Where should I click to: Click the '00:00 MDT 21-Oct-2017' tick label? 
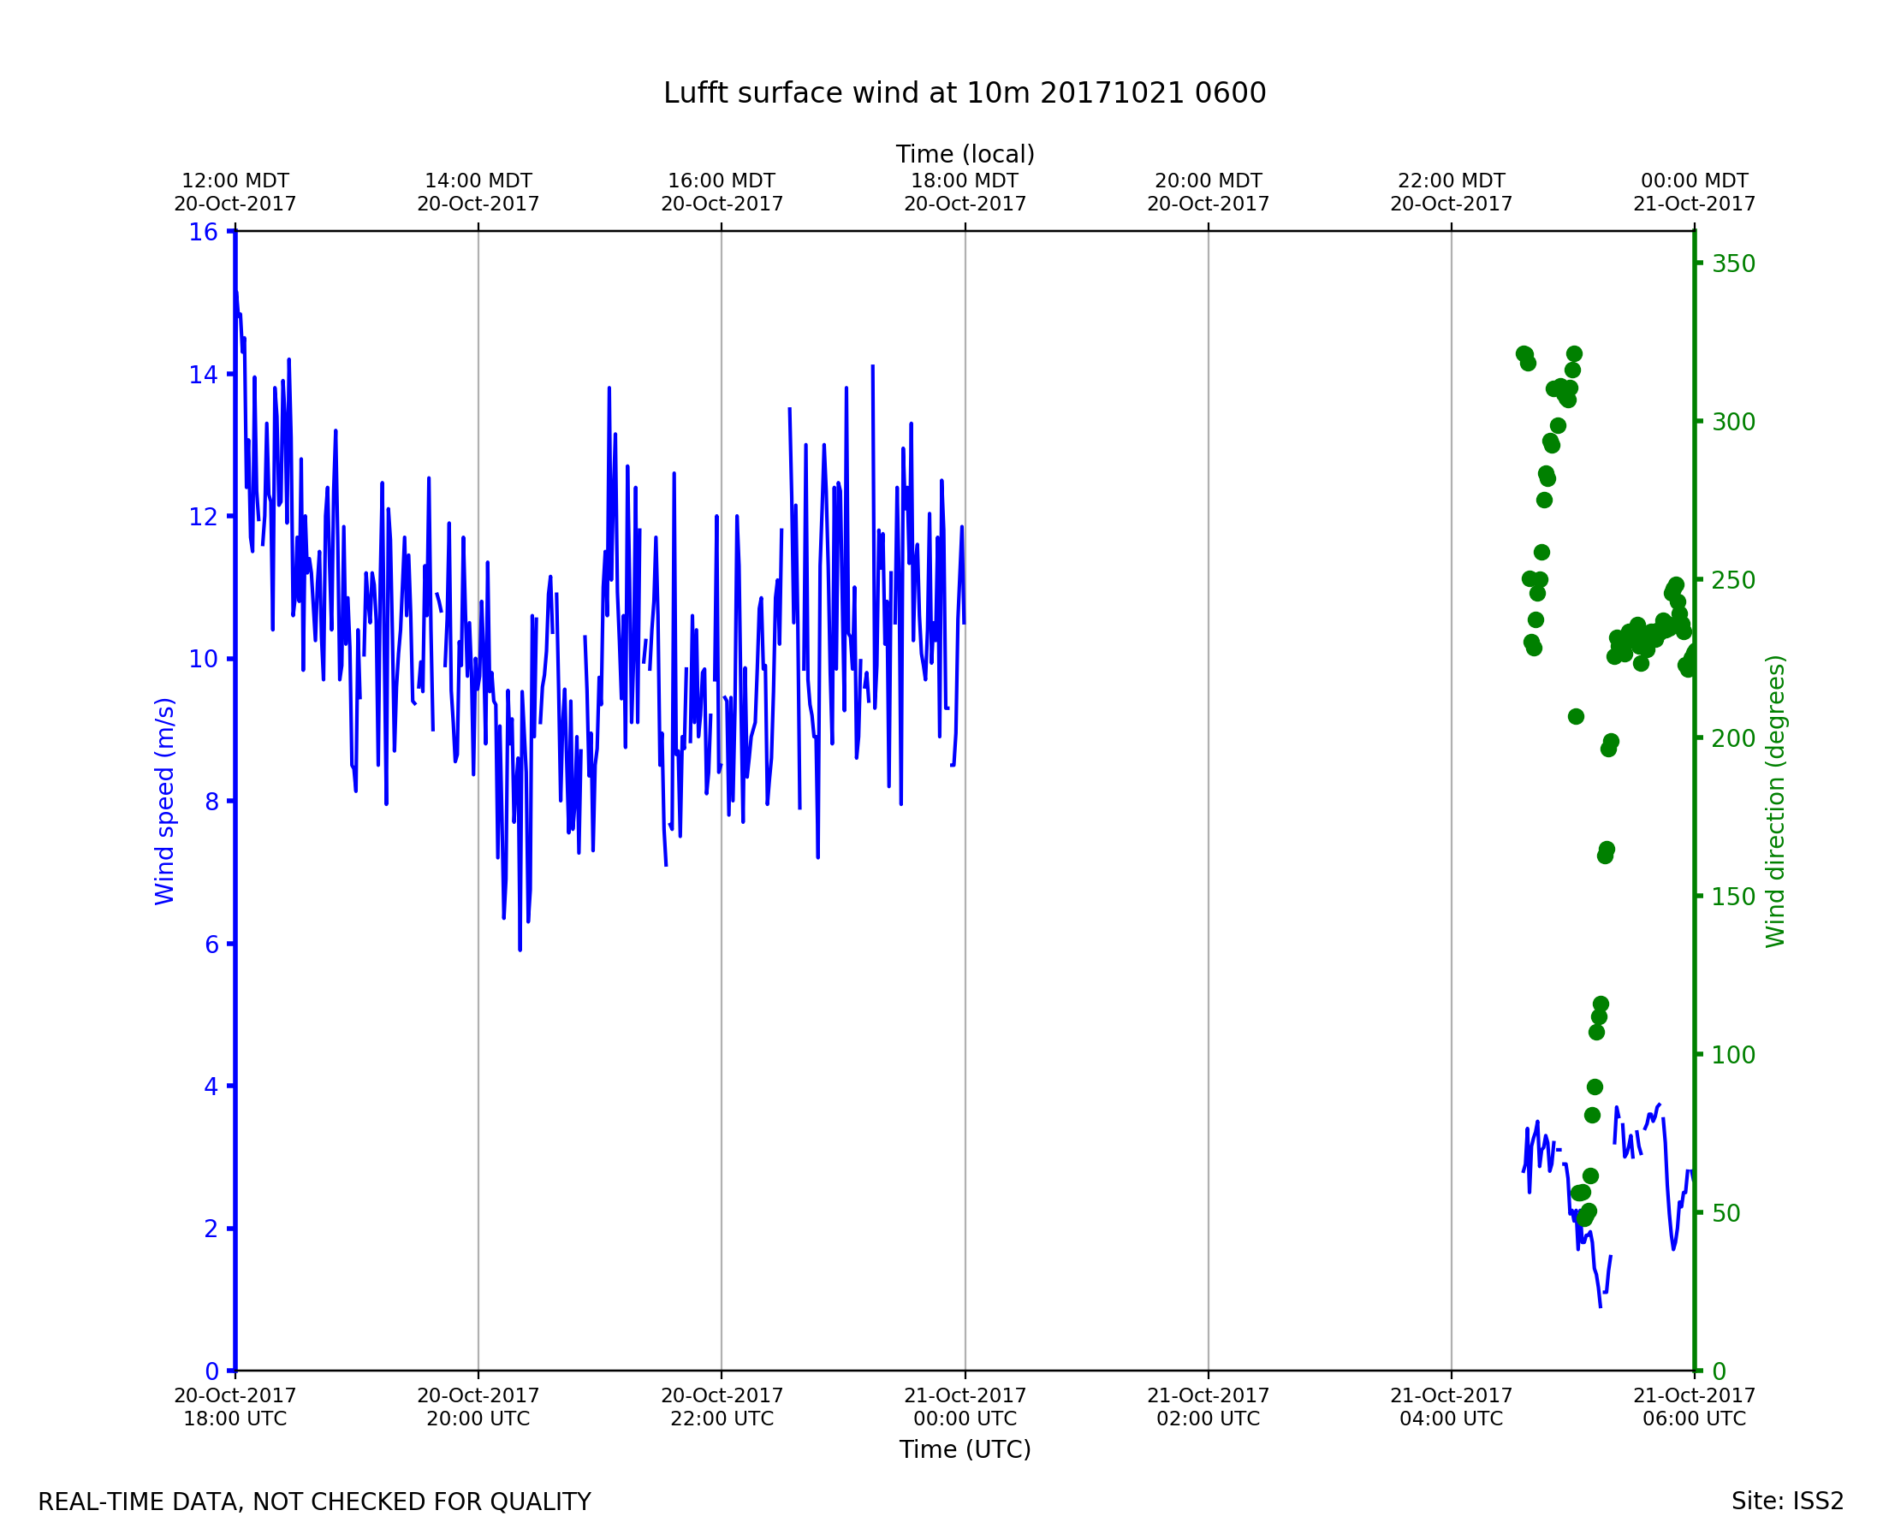[1693, 192]
